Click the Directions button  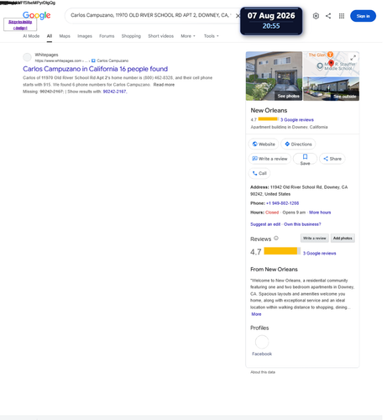click(298, 144)
